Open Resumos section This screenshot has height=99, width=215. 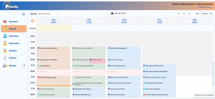(x=13, y=22)
